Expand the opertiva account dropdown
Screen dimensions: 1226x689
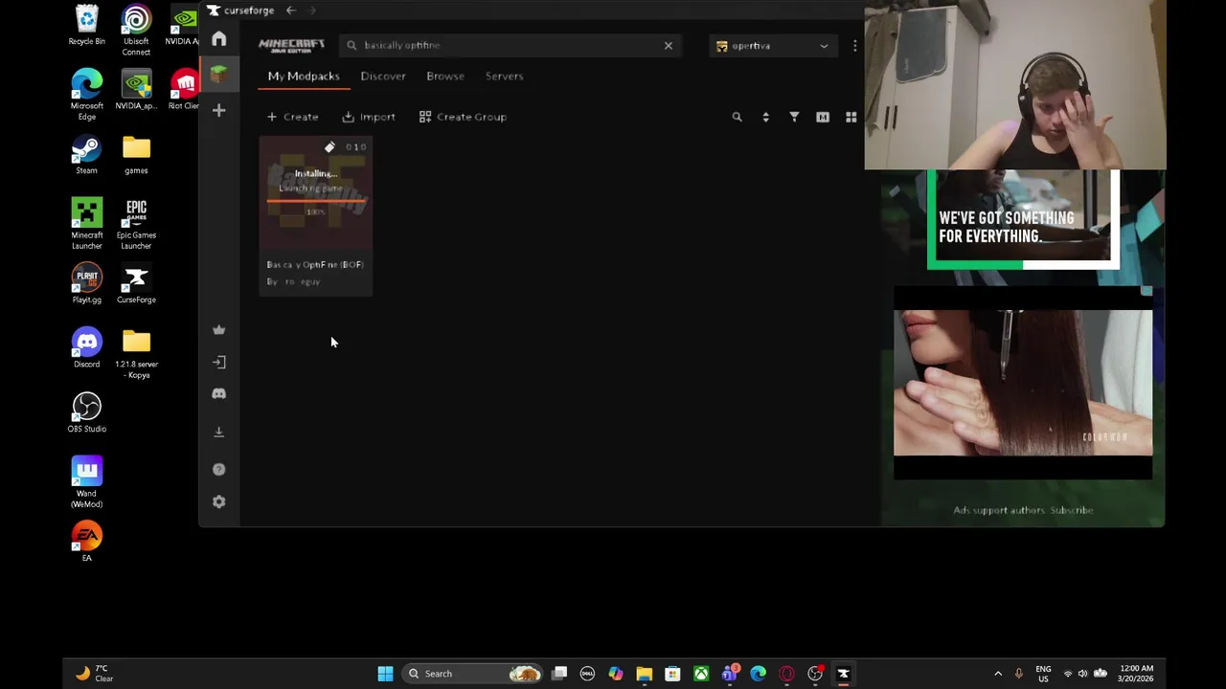pos(772,46)
